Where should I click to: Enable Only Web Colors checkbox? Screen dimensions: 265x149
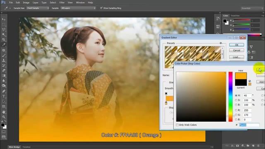177,125
